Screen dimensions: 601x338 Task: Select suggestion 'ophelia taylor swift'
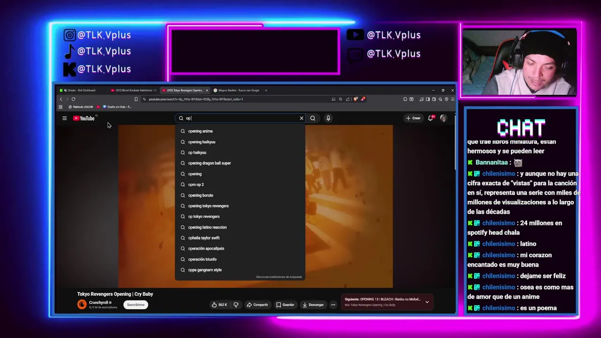click(240, 238)
